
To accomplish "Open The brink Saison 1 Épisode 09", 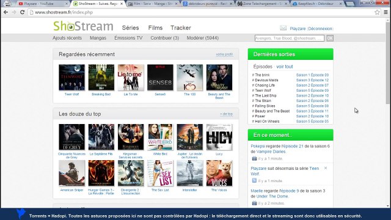I will click(x=312, y=75).
